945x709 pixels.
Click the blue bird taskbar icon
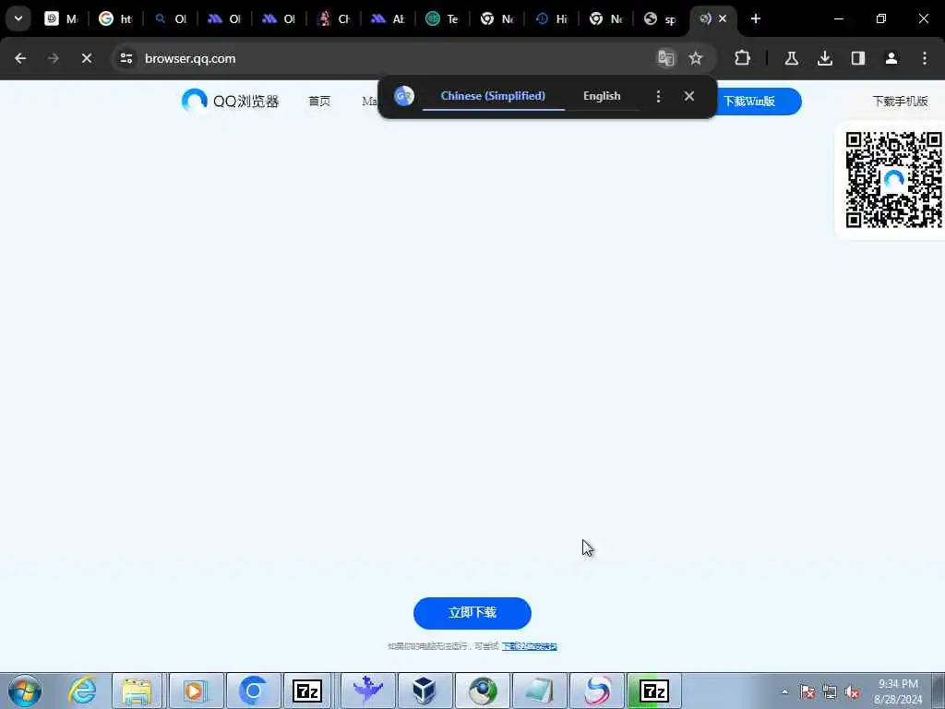click(x=368, y=691)
